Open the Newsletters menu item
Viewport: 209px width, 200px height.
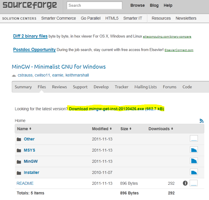click(x=186, y=18)
